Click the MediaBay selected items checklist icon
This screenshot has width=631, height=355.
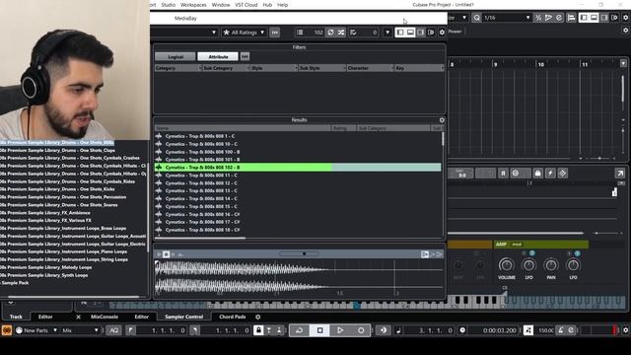click(353, 33)
